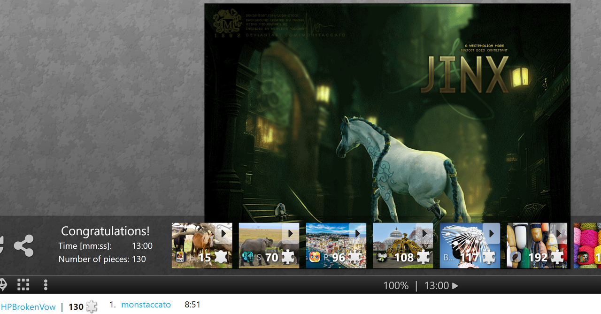Image resolution: width=601 pixels, height=314 pixels.
Task: Open the vertical three-dots more menu
Action: (46, 284)
